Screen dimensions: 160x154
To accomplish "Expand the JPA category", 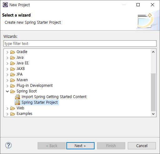I will 7,74.
